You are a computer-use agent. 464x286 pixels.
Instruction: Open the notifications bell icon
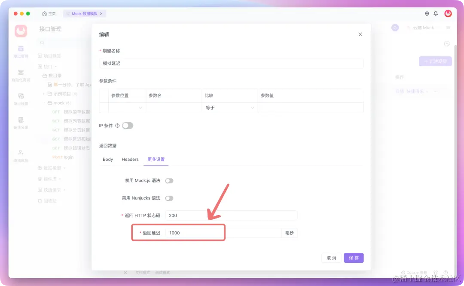[436, 14]
